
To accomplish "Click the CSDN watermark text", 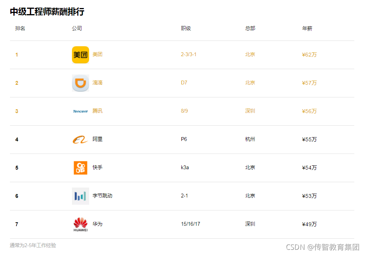I will [323, 248].
